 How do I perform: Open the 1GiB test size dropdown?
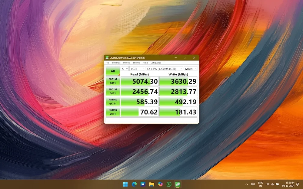(137, 69)
